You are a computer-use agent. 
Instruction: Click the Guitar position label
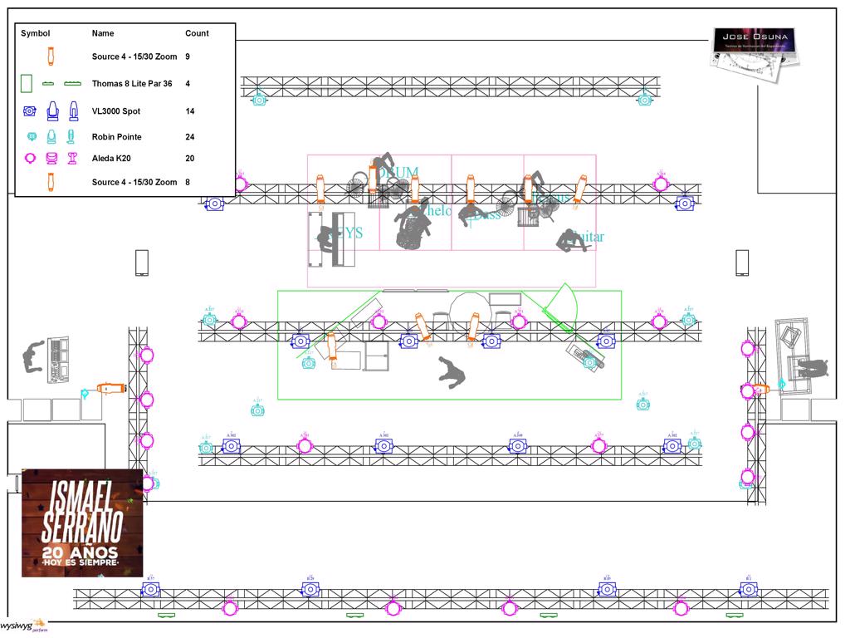tap(589, 238)
